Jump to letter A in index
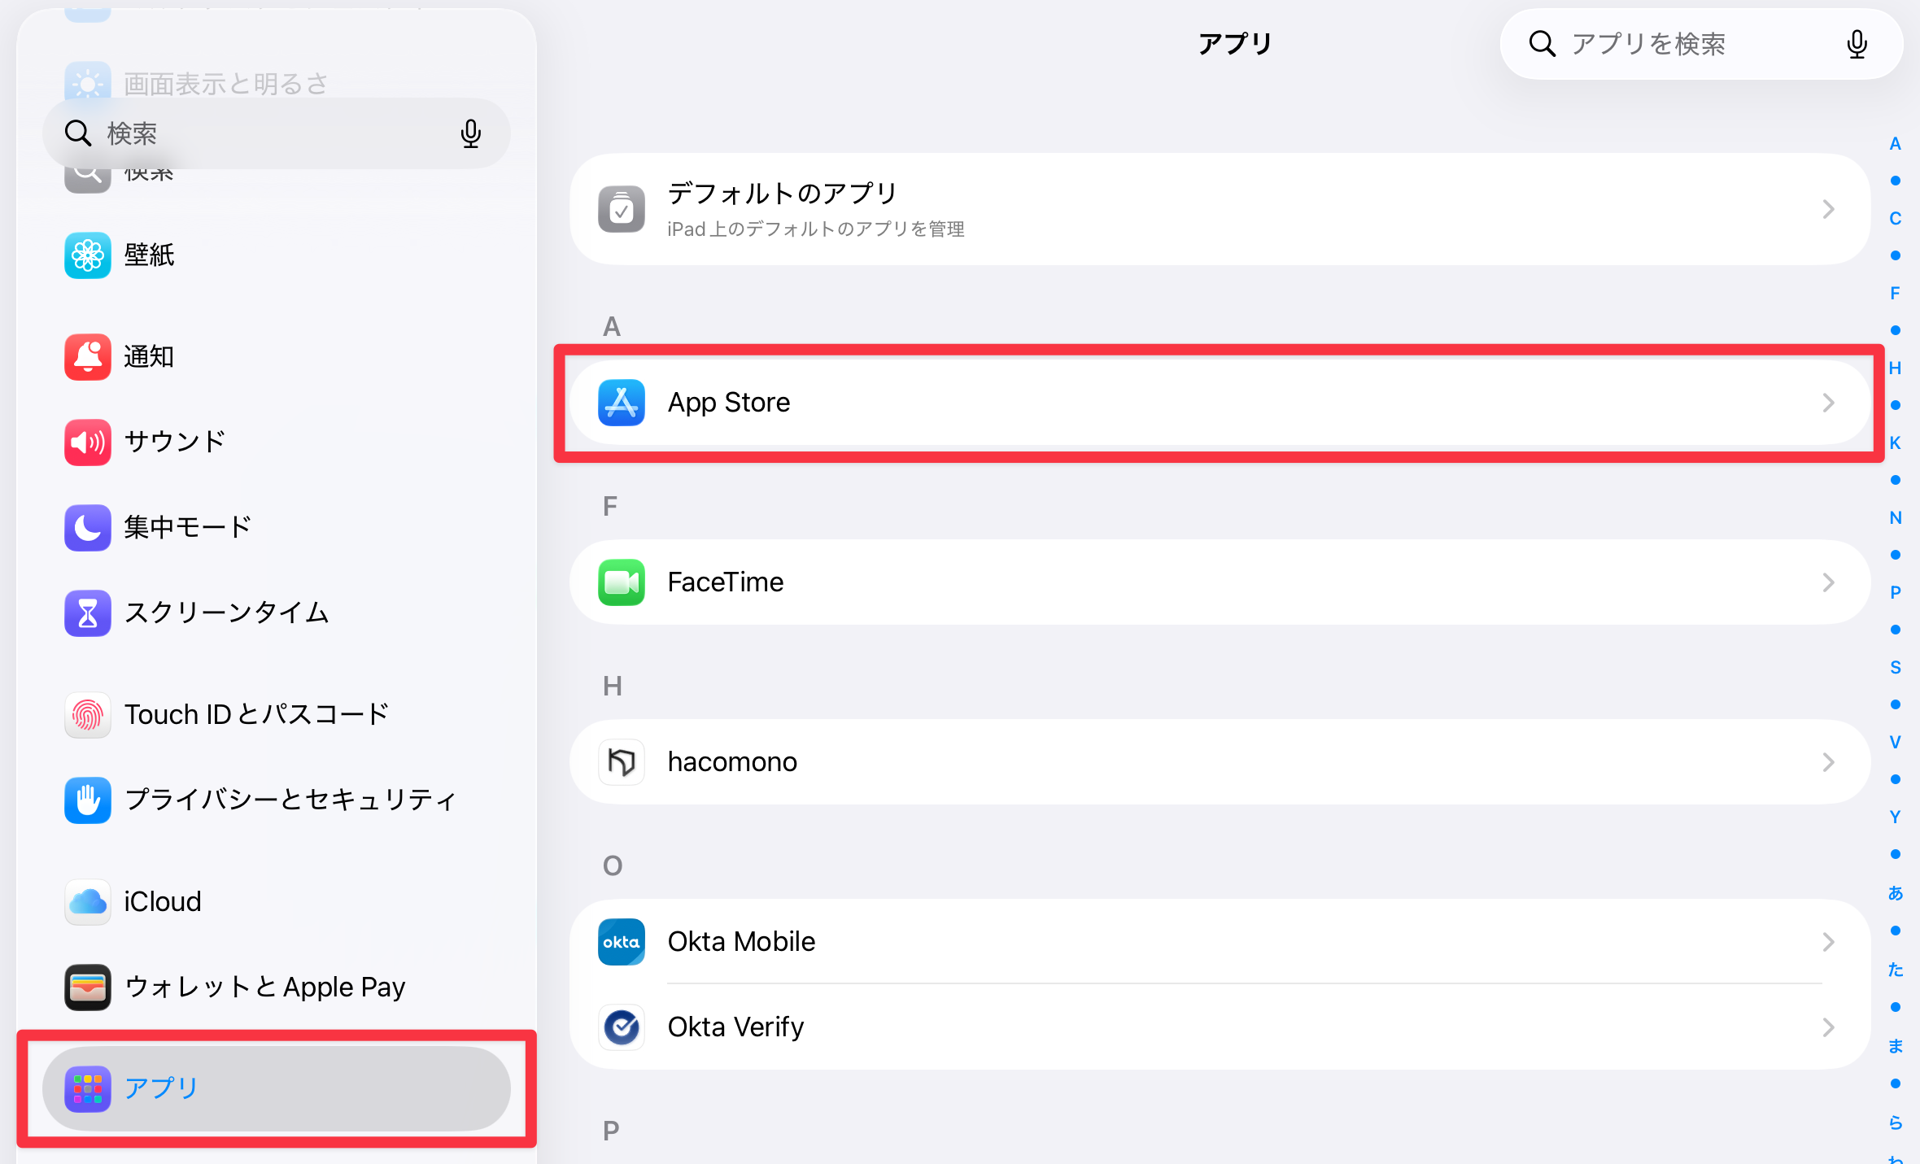 tap(1896, 144)
